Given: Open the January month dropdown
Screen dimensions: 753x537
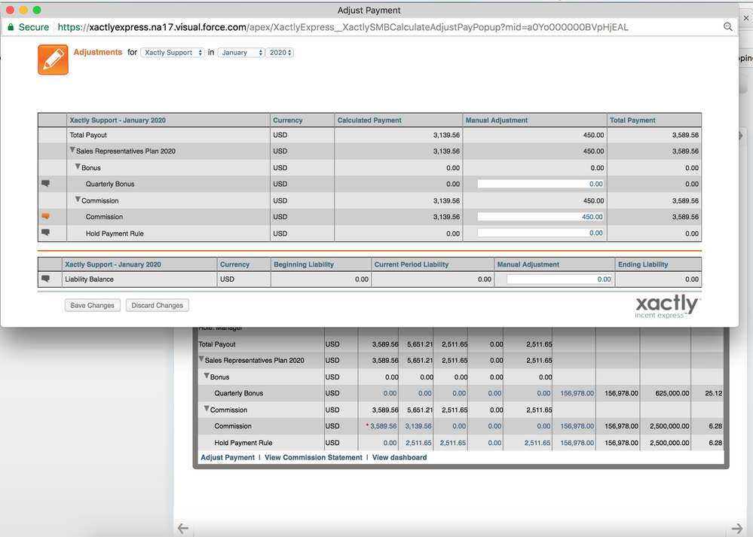Looking at the screenshot, I should [241, 52].
